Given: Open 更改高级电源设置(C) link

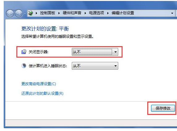Looking at the screenshot, I should tap(39, 84).
